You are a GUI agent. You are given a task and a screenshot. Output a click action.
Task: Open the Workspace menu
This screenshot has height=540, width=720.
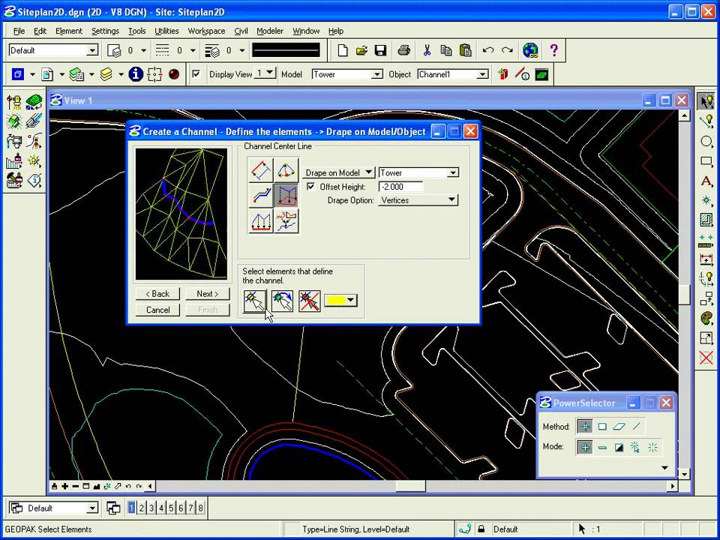(207, 31)
